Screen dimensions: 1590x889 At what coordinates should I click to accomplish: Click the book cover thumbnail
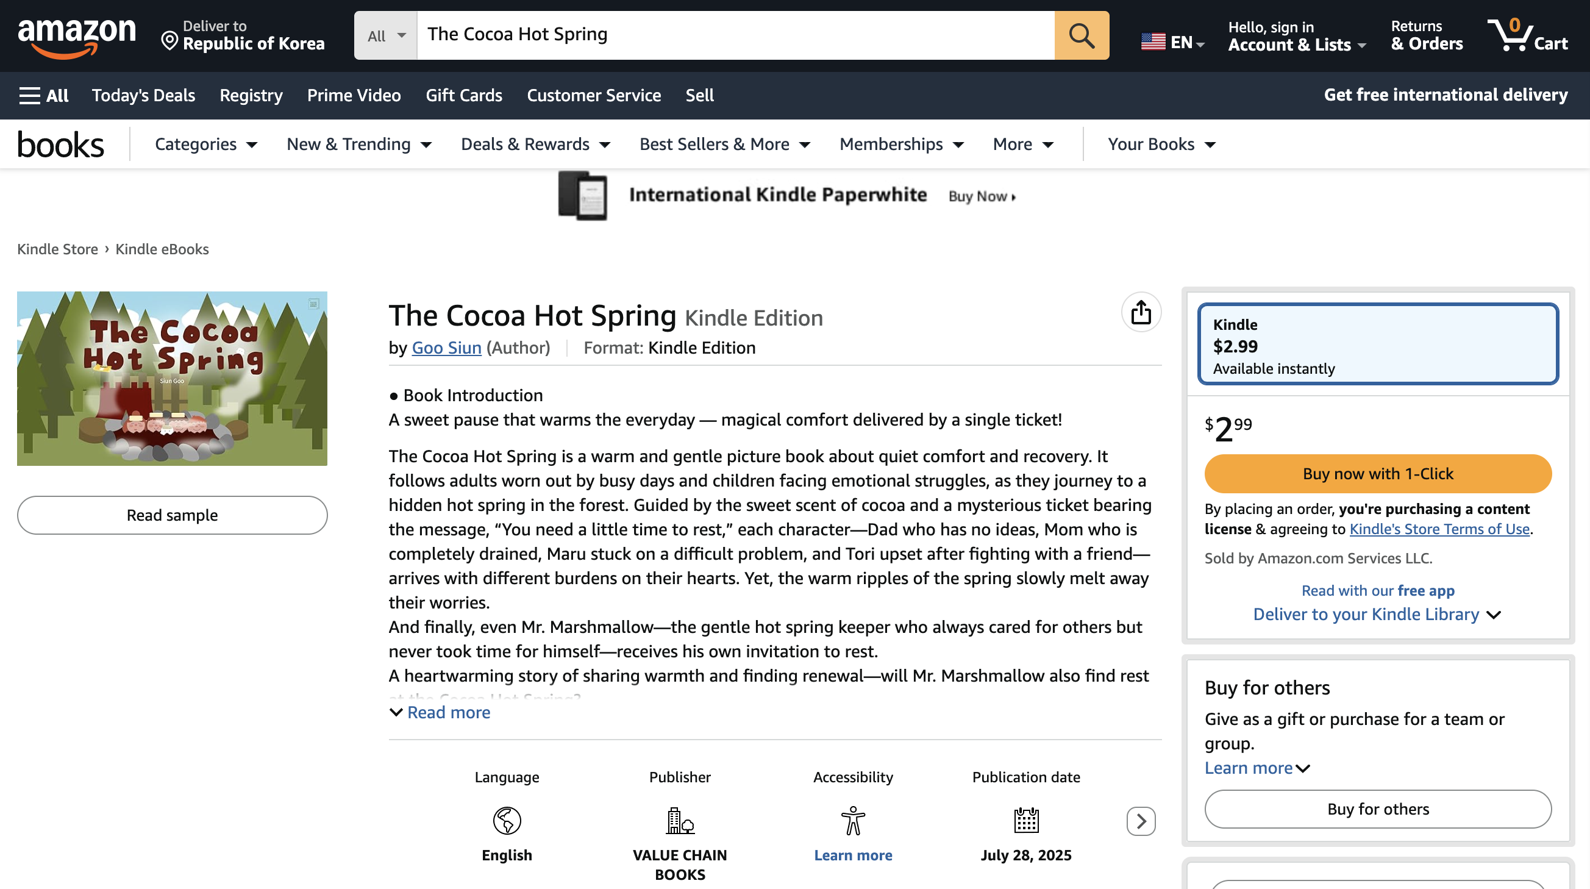pos(172,379)
